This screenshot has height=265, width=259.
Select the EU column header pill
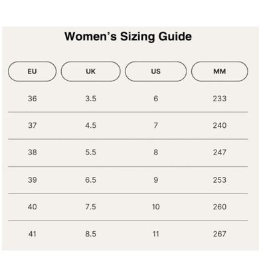[32, 72]
